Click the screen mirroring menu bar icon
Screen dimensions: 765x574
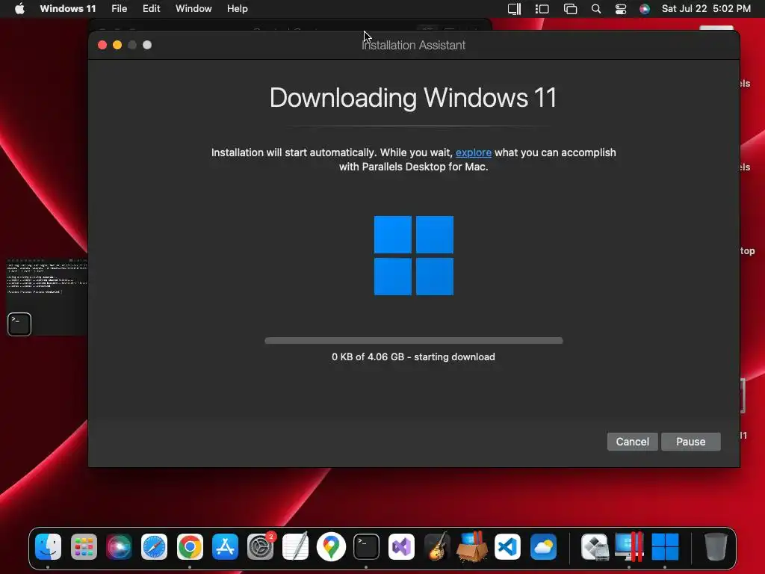click(570, 8)
